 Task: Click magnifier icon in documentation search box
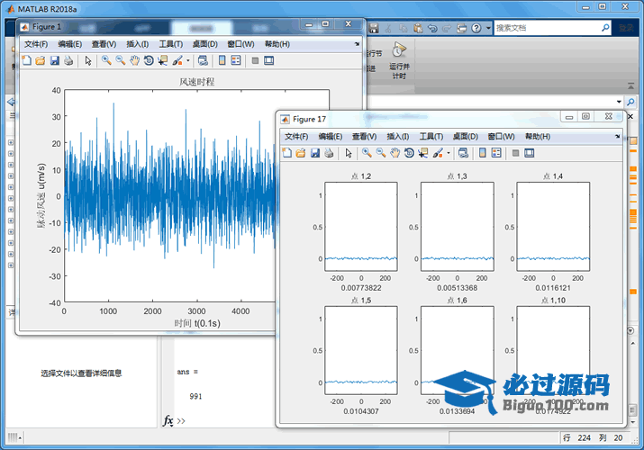point(605,28)
